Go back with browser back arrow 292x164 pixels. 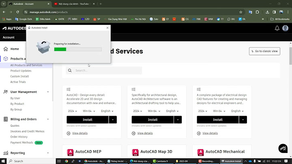[4, 12]
